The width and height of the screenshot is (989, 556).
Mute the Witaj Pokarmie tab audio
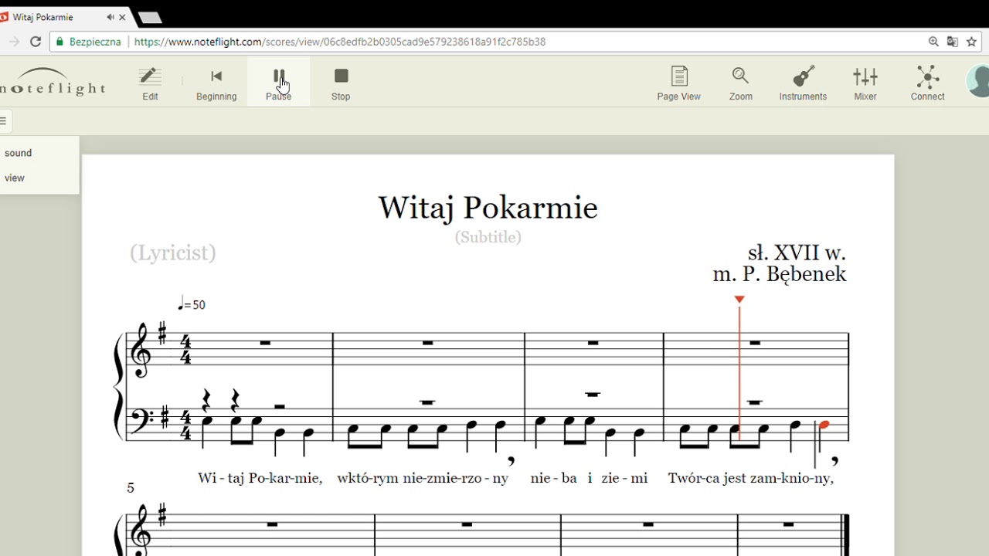point(110,17)
